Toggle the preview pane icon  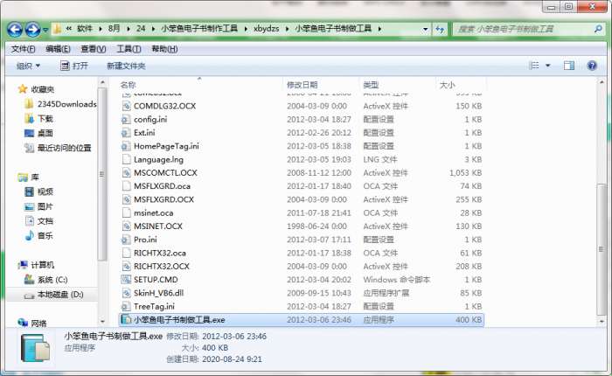(x=568, y=66)
